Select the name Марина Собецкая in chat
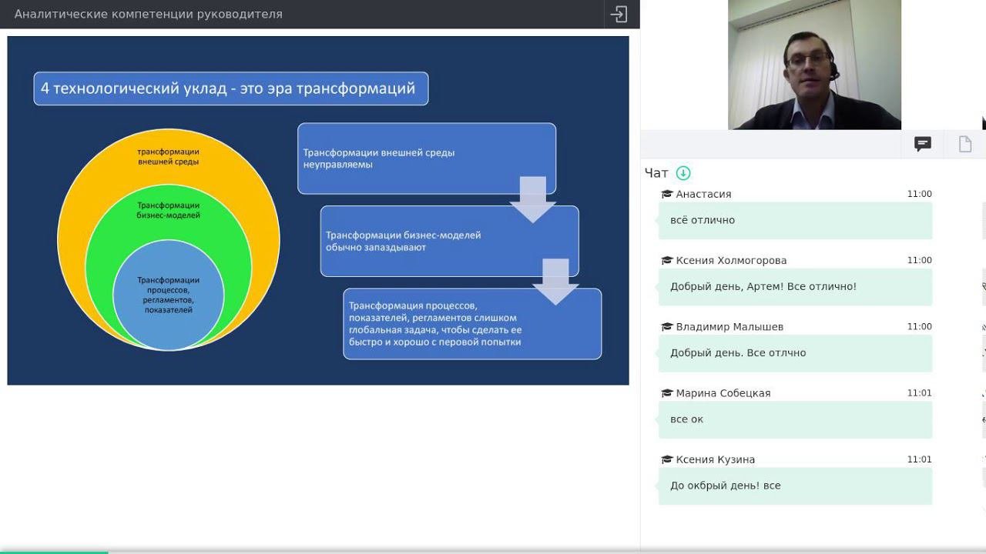 (x=723, y=392)
